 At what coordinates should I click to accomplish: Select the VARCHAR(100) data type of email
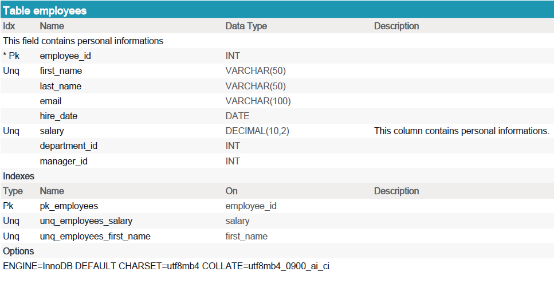coord(258,101)
